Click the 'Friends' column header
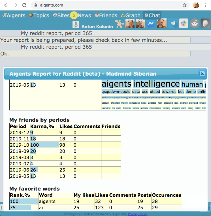Image resolution: width=211 pixels, height=216 pixels. tap(111, 126)
